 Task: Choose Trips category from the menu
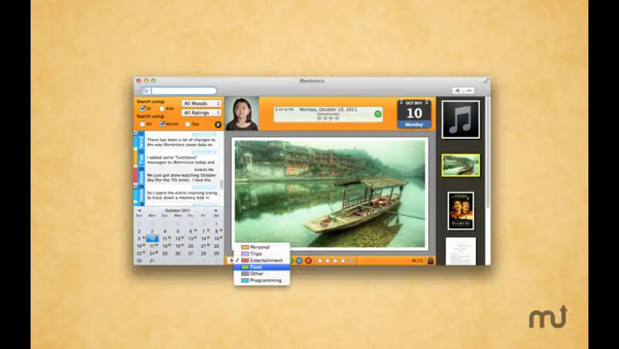[262, 254]
